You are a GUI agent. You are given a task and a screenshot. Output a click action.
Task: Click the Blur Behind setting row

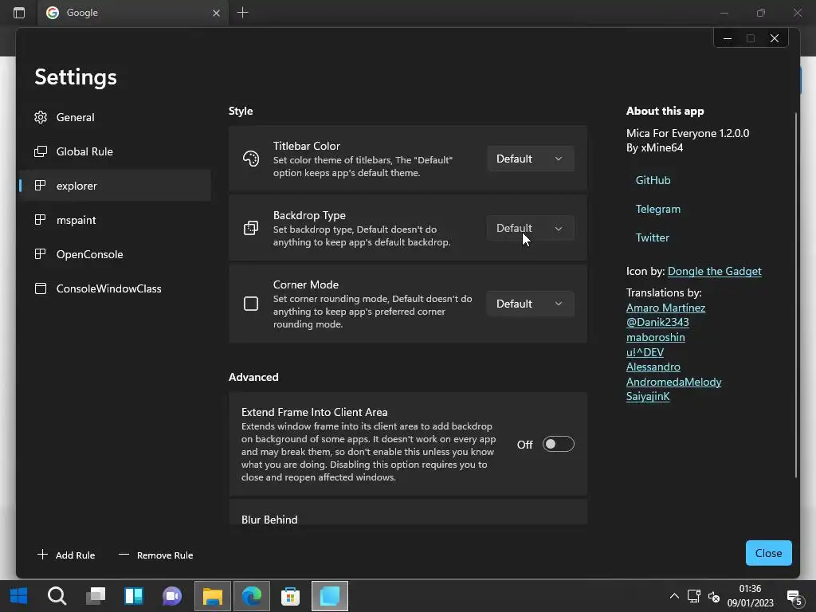tap(408, 512)
